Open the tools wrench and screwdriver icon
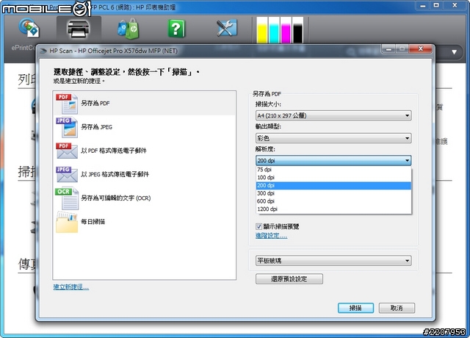The image size is (470, 338). click(x=227, y=28)
